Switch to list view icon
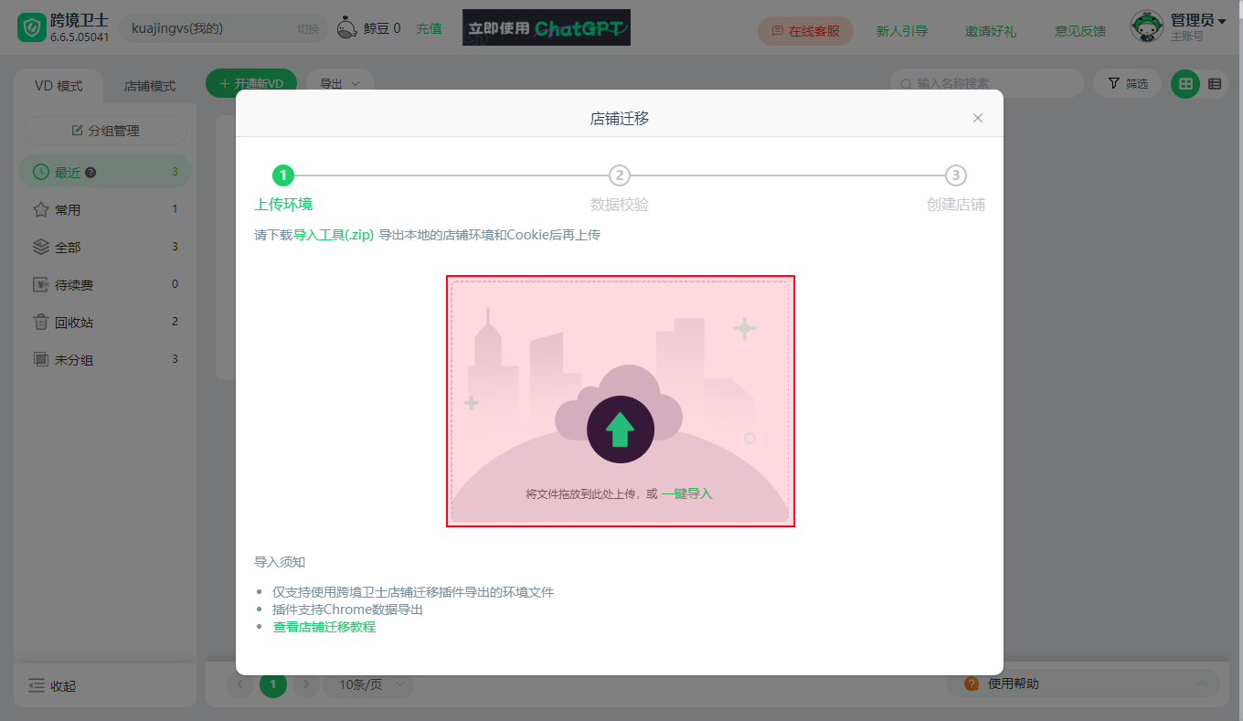 coord(1215,83)
